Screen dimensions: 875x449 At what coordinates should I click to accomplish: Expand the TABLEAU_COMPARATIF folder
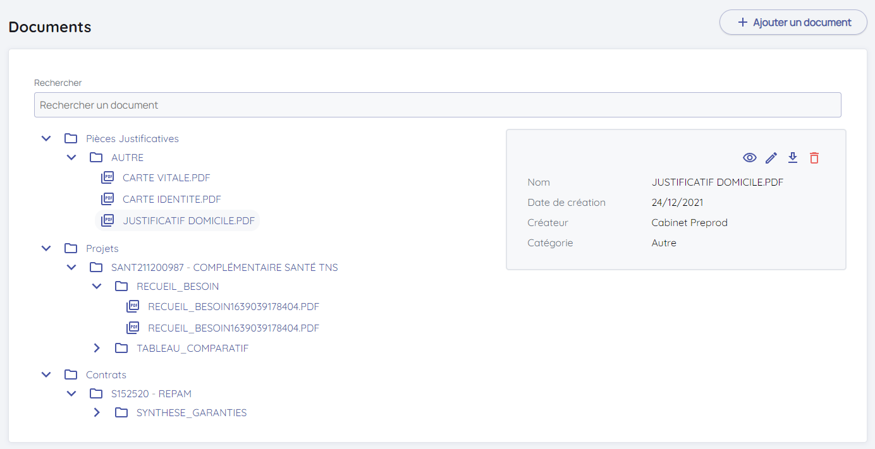[x=97, y=348]
